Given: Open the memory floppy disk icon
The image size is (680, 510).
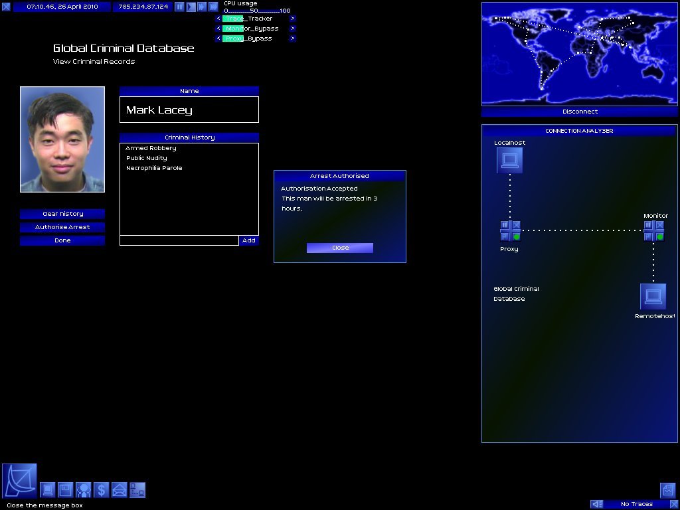Looking at the screenshot, I should [66, 490].
